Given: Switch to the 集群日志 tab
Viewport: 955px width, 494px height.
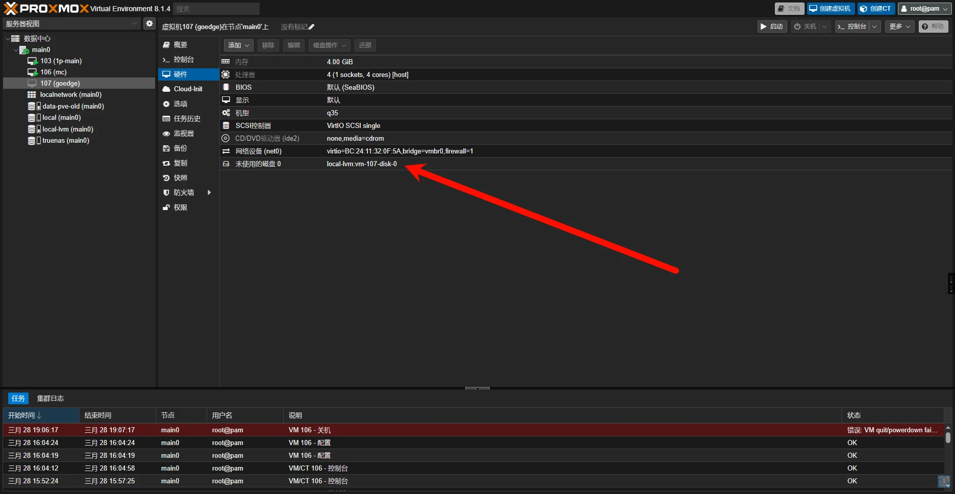Looking at the screenshot, I should [50, 399].
